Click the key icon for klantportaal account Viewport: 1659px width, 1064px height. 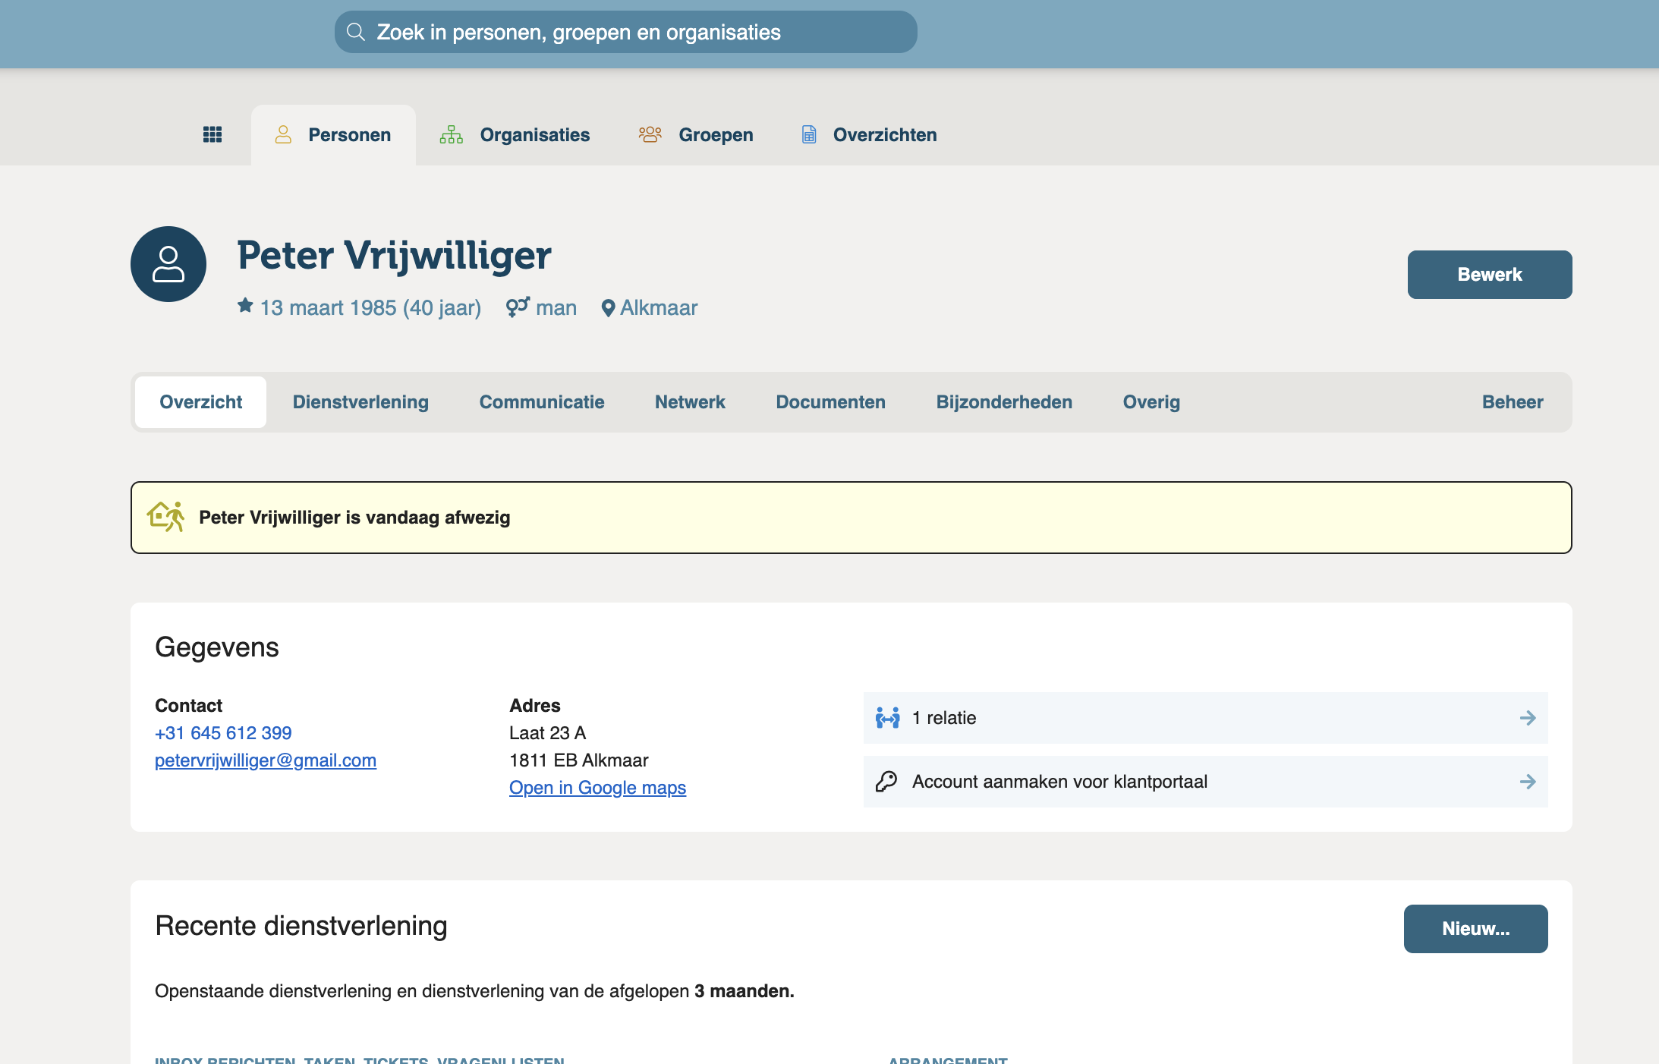886,782
